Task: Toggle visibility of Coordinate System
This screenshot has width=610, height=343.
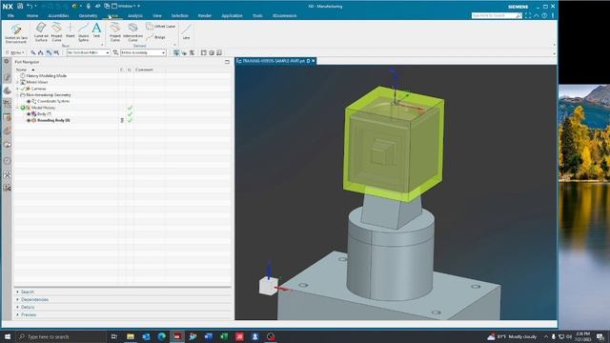Action: tap(29, 101)
